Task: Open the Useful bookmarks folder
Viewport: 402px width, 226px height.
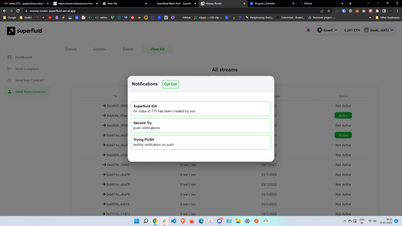Action: [26, 18]
